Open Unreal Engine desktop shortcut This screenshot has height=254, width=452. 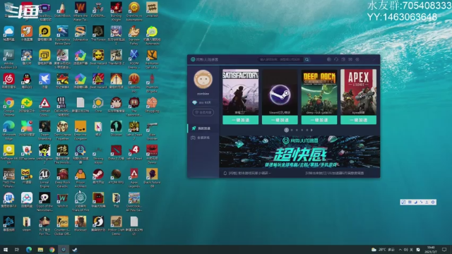[44, 179]
